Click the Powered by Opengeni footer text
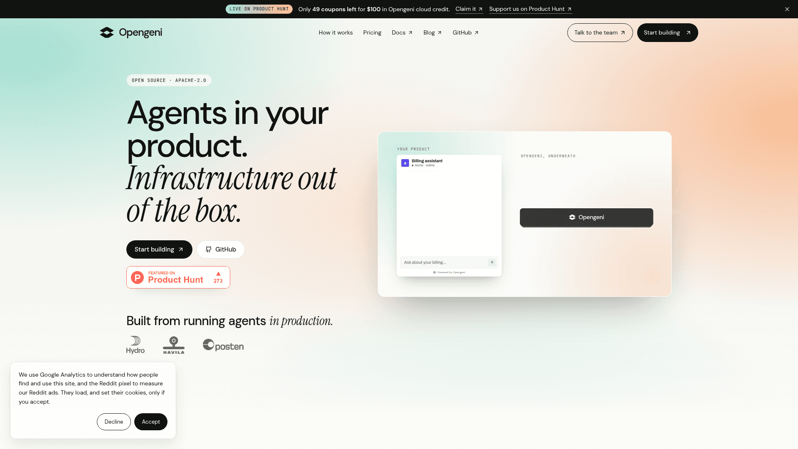This screenshot has height=449, width=798. click(449, 272)
